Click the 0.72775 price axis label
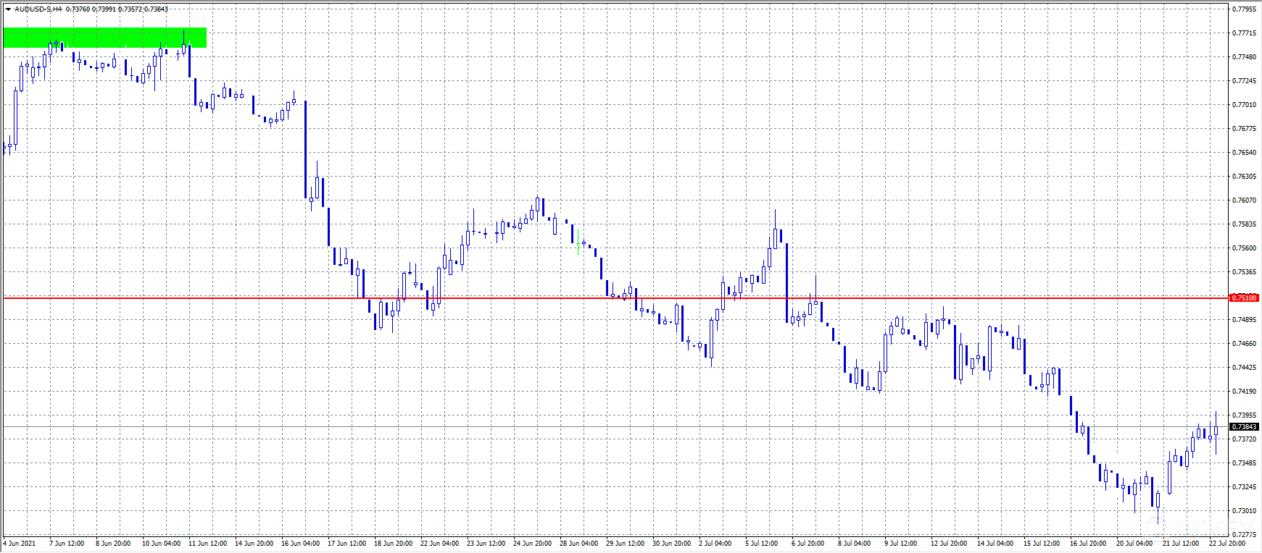Screen dimensions: 1262x553 pos(1245,535)
